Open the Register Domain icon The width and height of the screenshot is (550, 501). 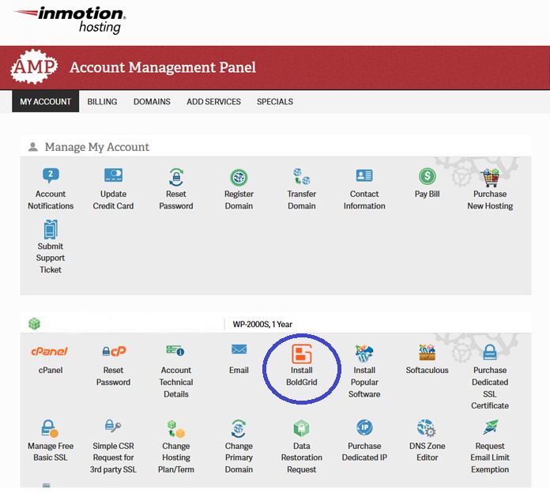pyautogui.click(x=239, y=177)
